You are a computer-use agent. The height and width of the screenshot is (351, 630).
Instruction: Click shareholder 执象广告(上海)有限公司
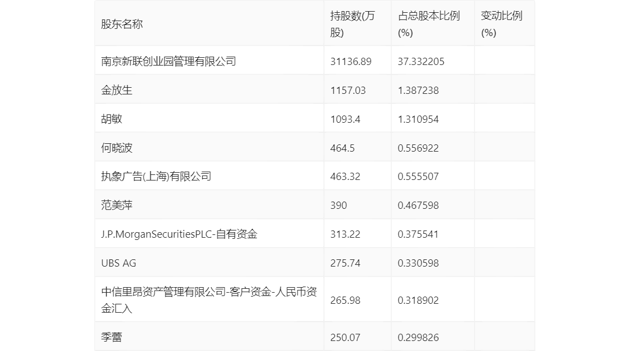click(x=156, y=176)
